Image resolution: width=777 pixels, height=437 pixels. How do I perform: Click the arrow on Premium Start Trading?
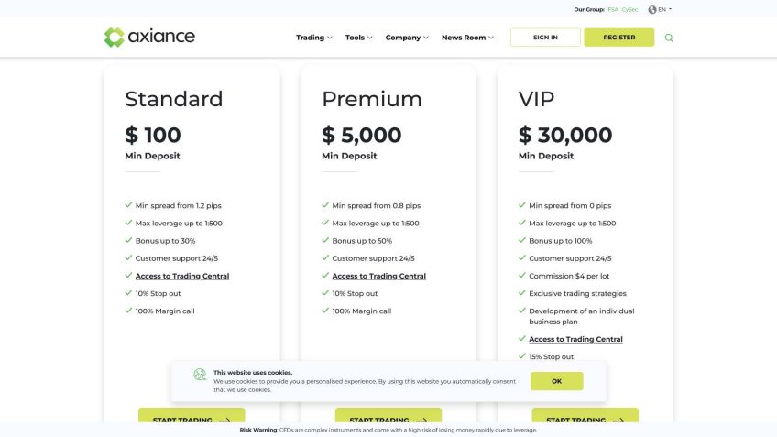[421, 421]
